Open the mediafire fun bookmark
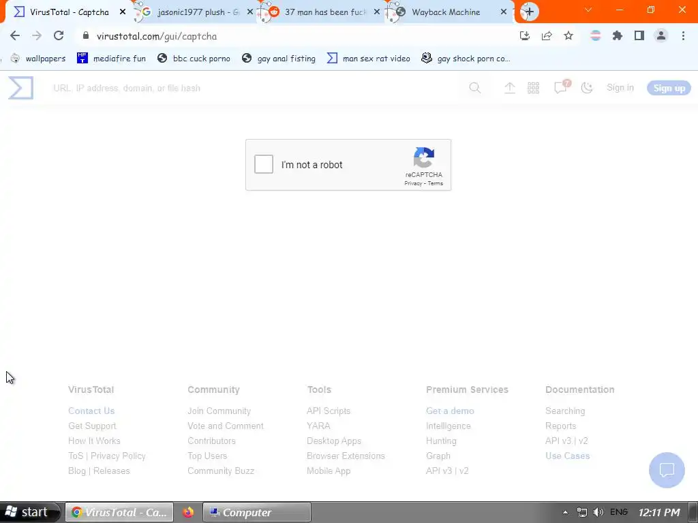 coord(111,59)
